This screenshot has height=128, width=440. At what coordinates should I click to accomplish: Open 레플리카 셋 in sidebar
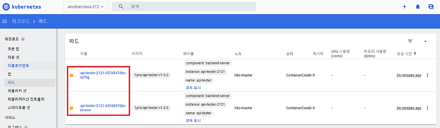coord(17,91)
